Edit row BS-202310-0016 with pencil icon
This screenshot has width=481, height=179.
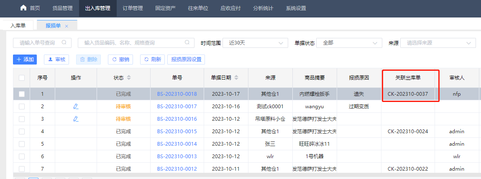[76, 119]
